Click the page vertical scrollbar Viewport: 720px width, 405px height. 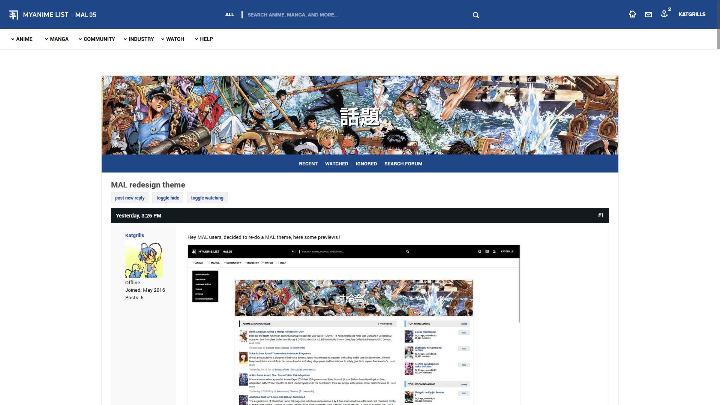(x=718, y=24)
